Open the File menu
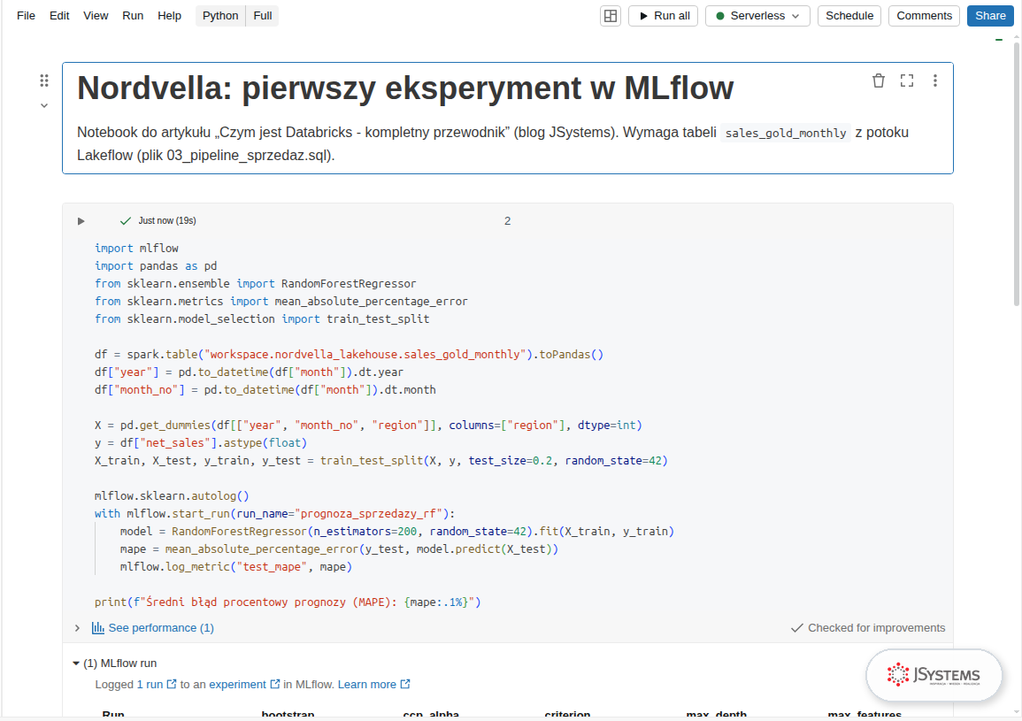 (26, 16)
